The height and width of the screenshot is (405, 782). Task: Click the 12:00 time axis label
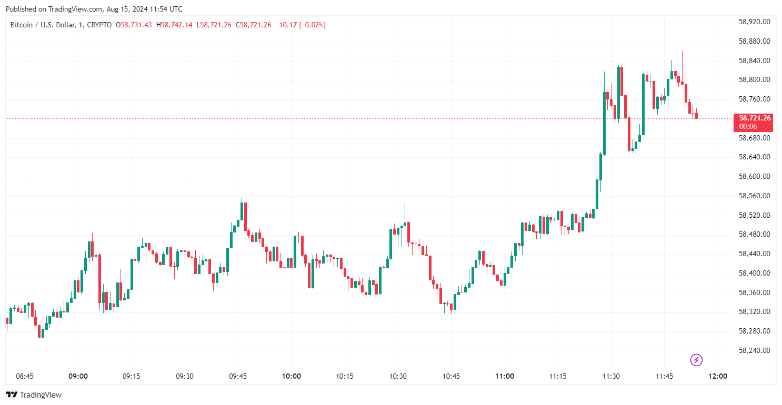click(x=718, y=376)
